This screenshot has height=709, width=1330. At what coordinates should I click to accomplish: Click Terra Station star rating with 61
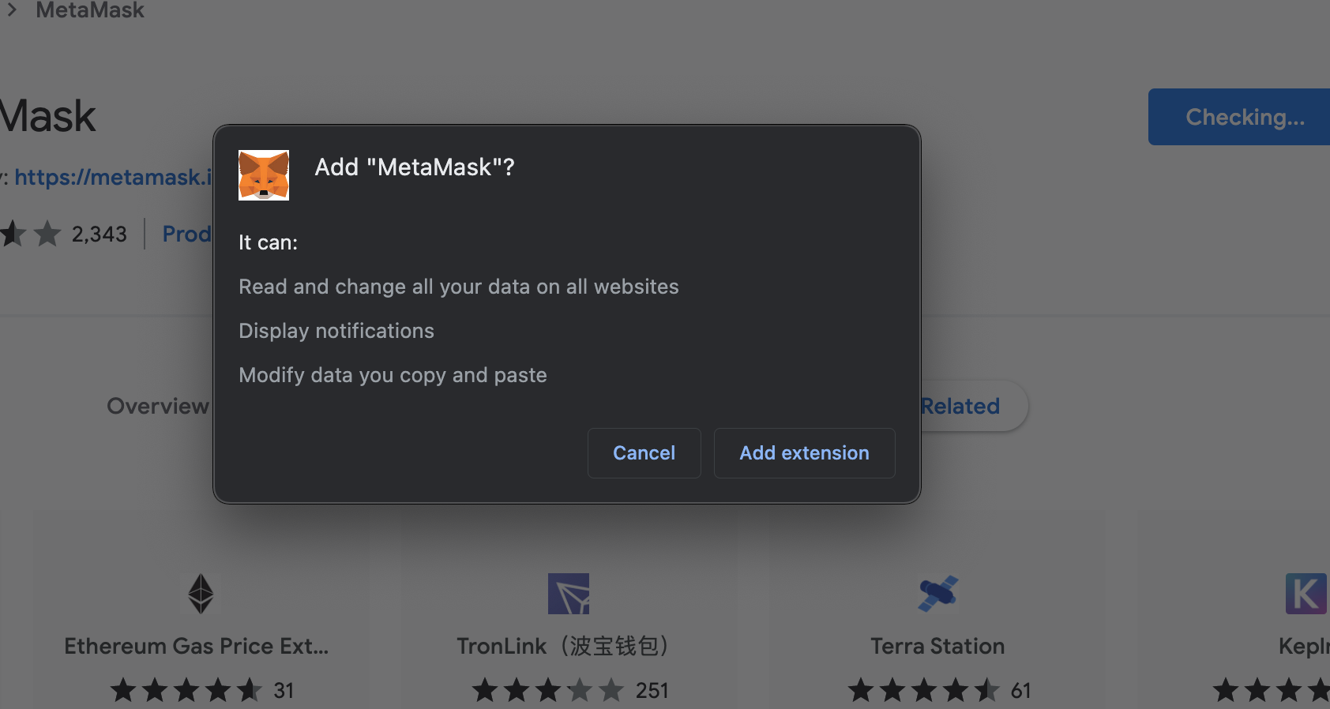924,690
